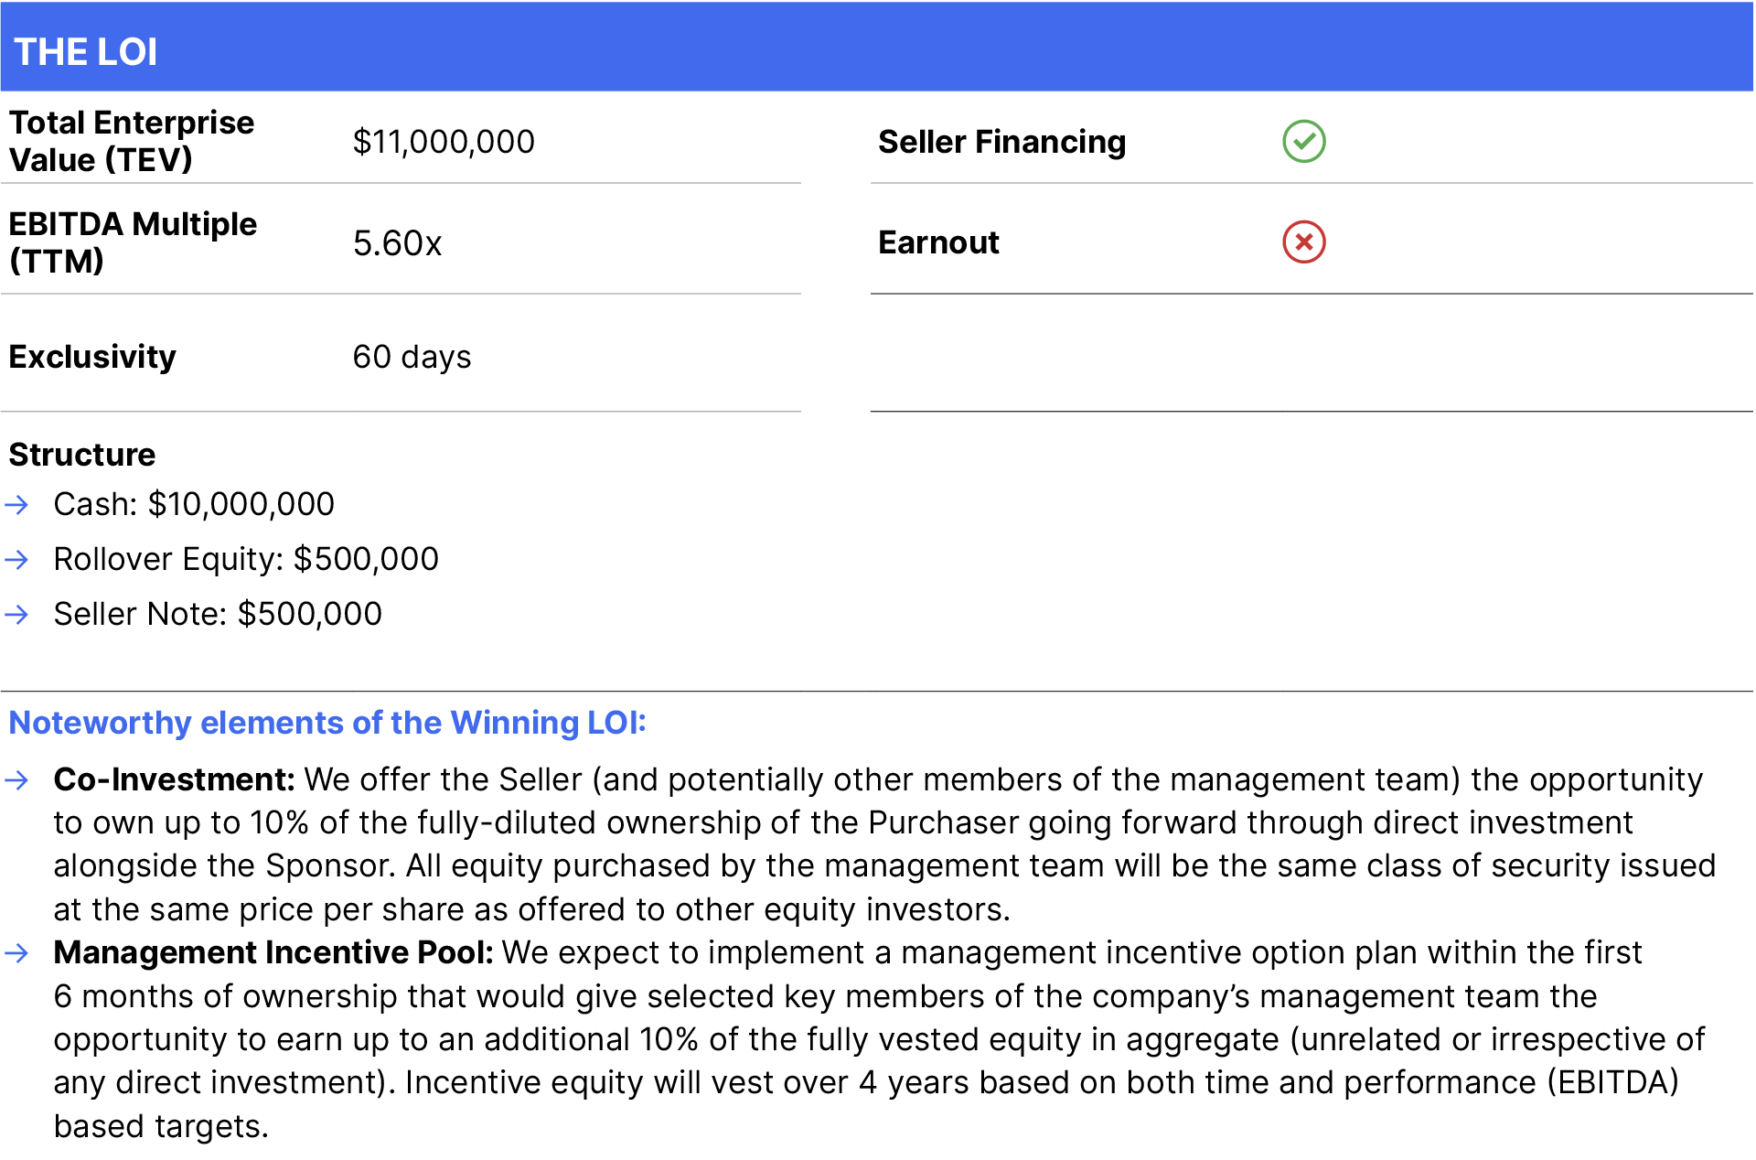The height and width of the screenshot is (1160, 1756).
Task: Click THE LOI header title
Action: [x=86, y=52]
